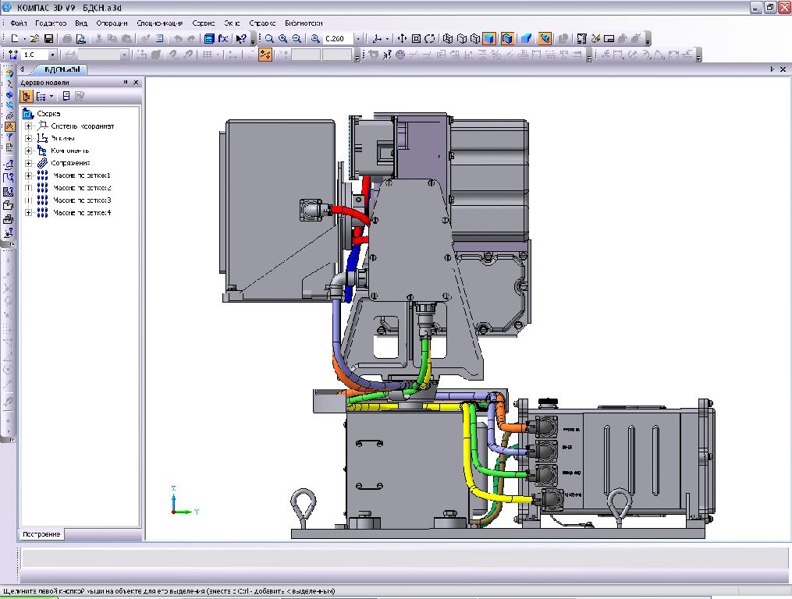Screen dimensions: 792x599
Task: Close the Дерево модели panel
Action: click(x=136, y=82)
